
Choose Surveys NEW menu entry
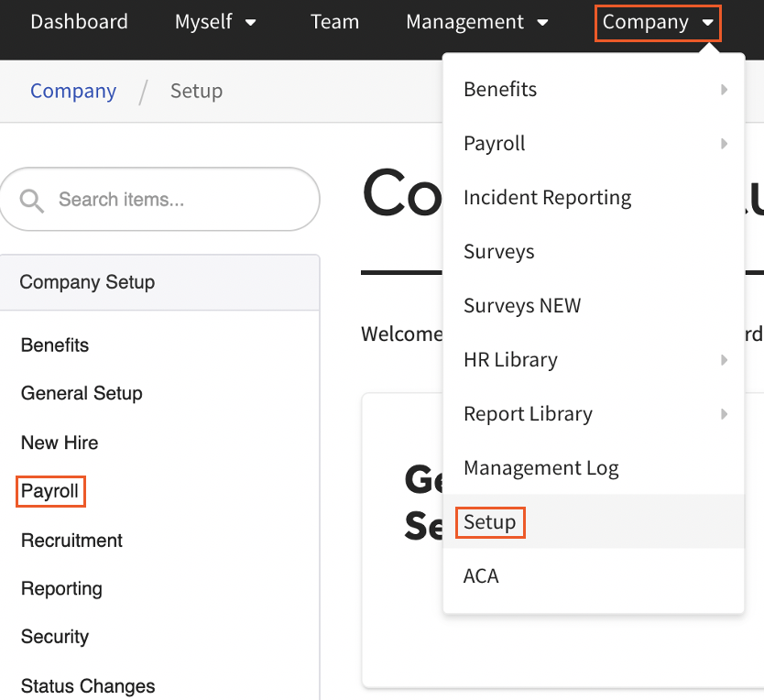pos(522,305)
